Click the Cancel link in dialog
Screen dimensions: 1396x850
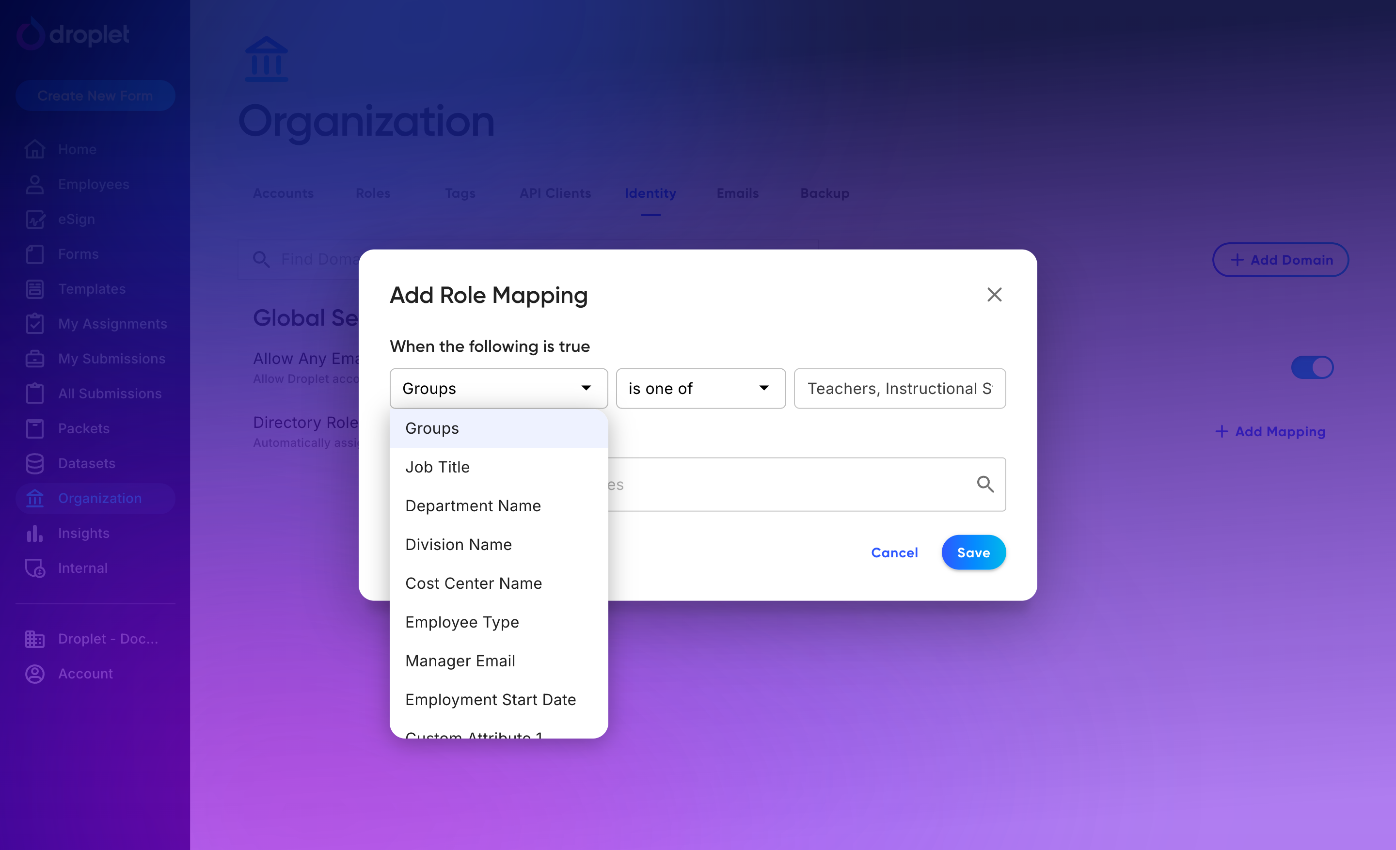(x=894, y=552)
